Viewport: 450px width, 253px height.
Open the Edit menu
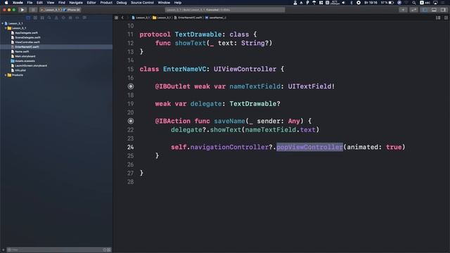pos(39,3)
